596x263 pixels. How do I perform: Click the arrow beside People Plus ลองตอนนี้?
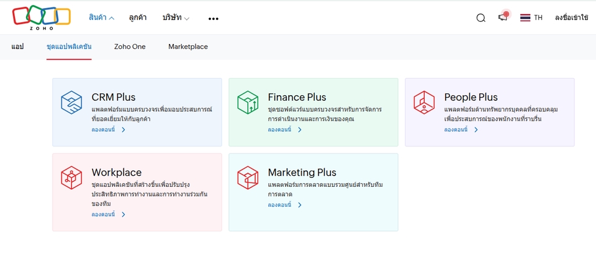pos(476,129)
